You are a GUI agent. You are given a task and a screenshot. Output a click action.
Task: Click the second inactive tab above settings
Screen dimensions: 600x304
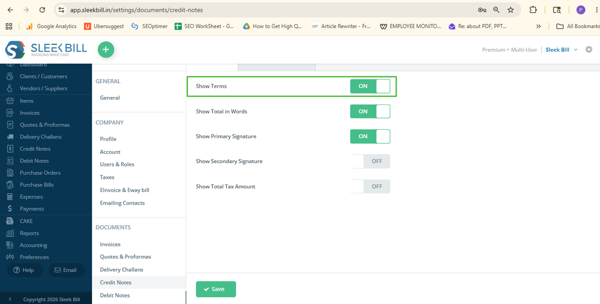pos(277,67)
